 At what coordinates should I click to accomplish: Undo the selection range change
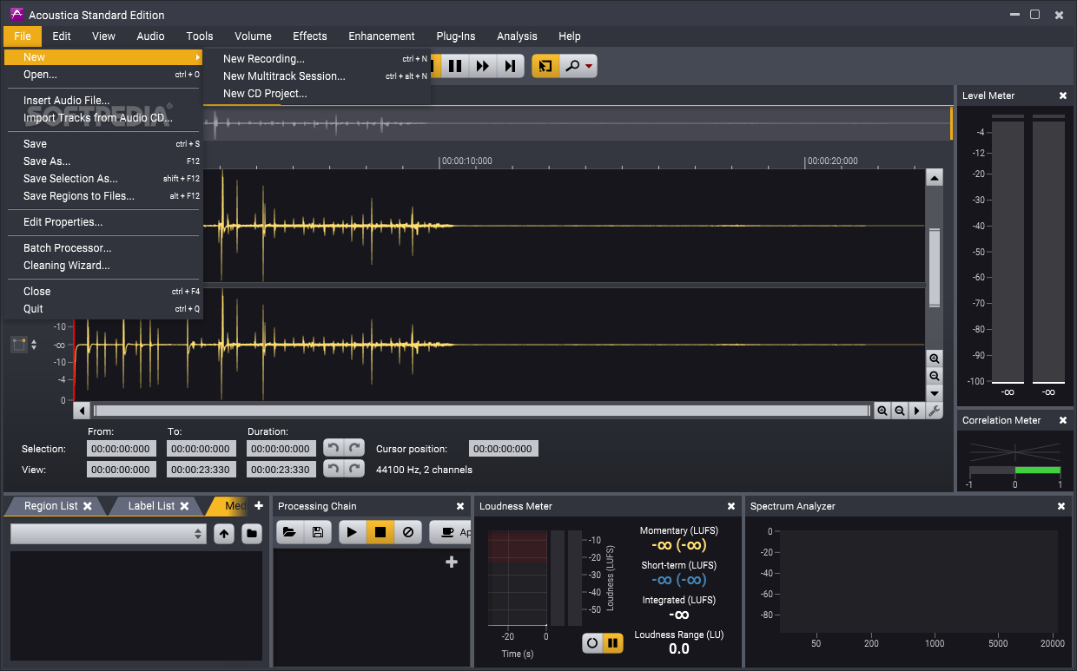coord(333,448)
